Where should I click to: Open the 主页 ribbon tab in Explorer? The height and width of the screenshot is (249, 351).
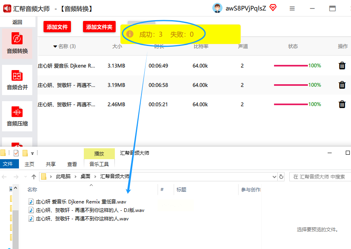[x=29, y=164]
